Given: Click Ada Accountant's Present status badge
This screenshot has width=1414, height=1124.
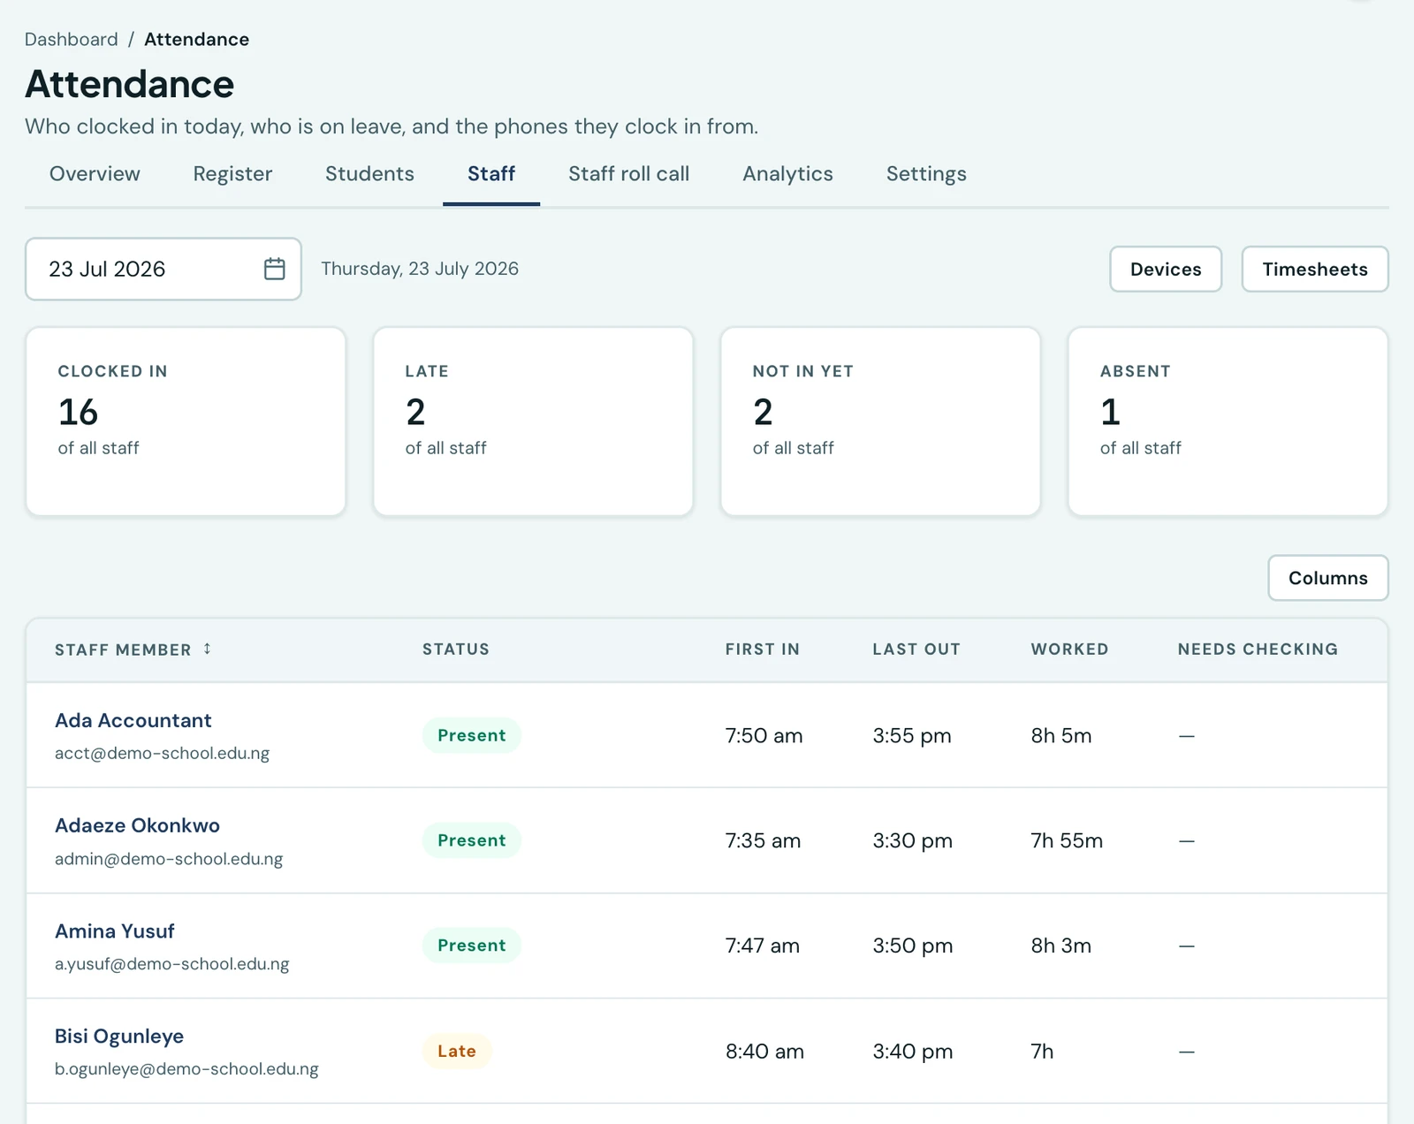Looking at the screenshot, I should point(472,735).
